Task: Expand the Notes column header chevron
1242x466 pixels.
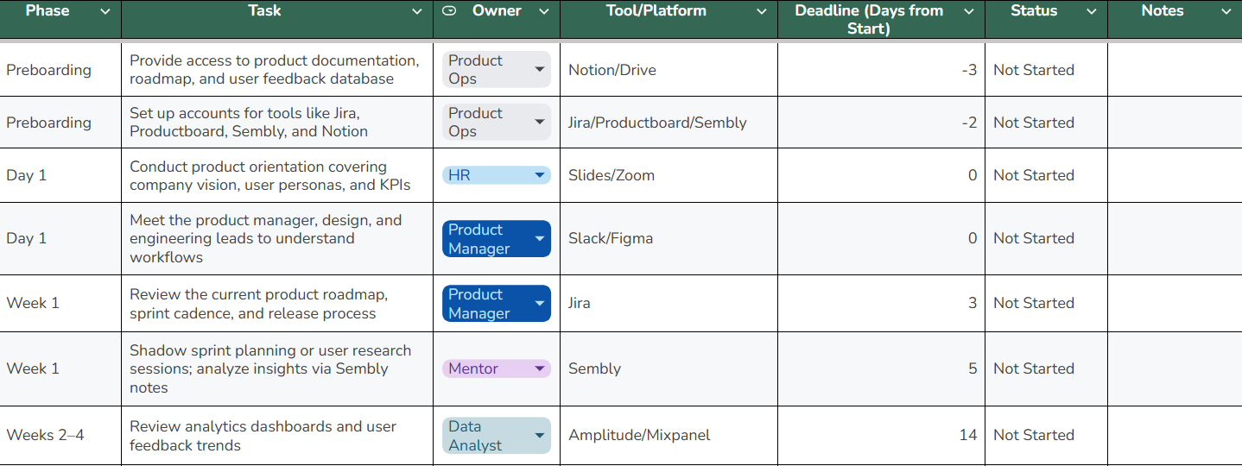Action: (1226, 11)
